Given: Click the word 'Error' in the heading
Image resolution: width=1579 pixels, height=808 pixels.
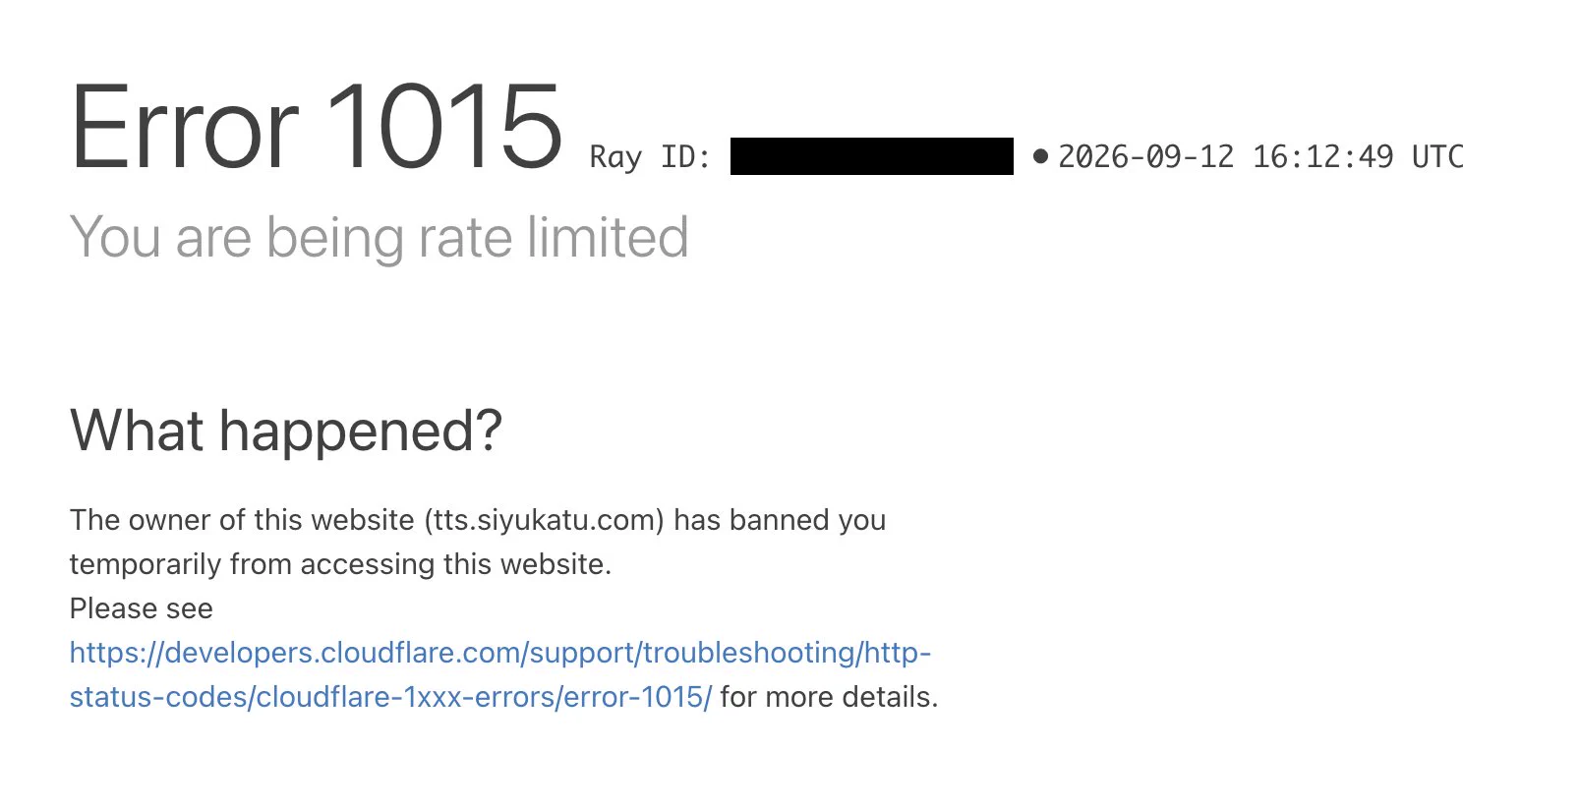Looking at the screenshot, I should tap(184, 127).
